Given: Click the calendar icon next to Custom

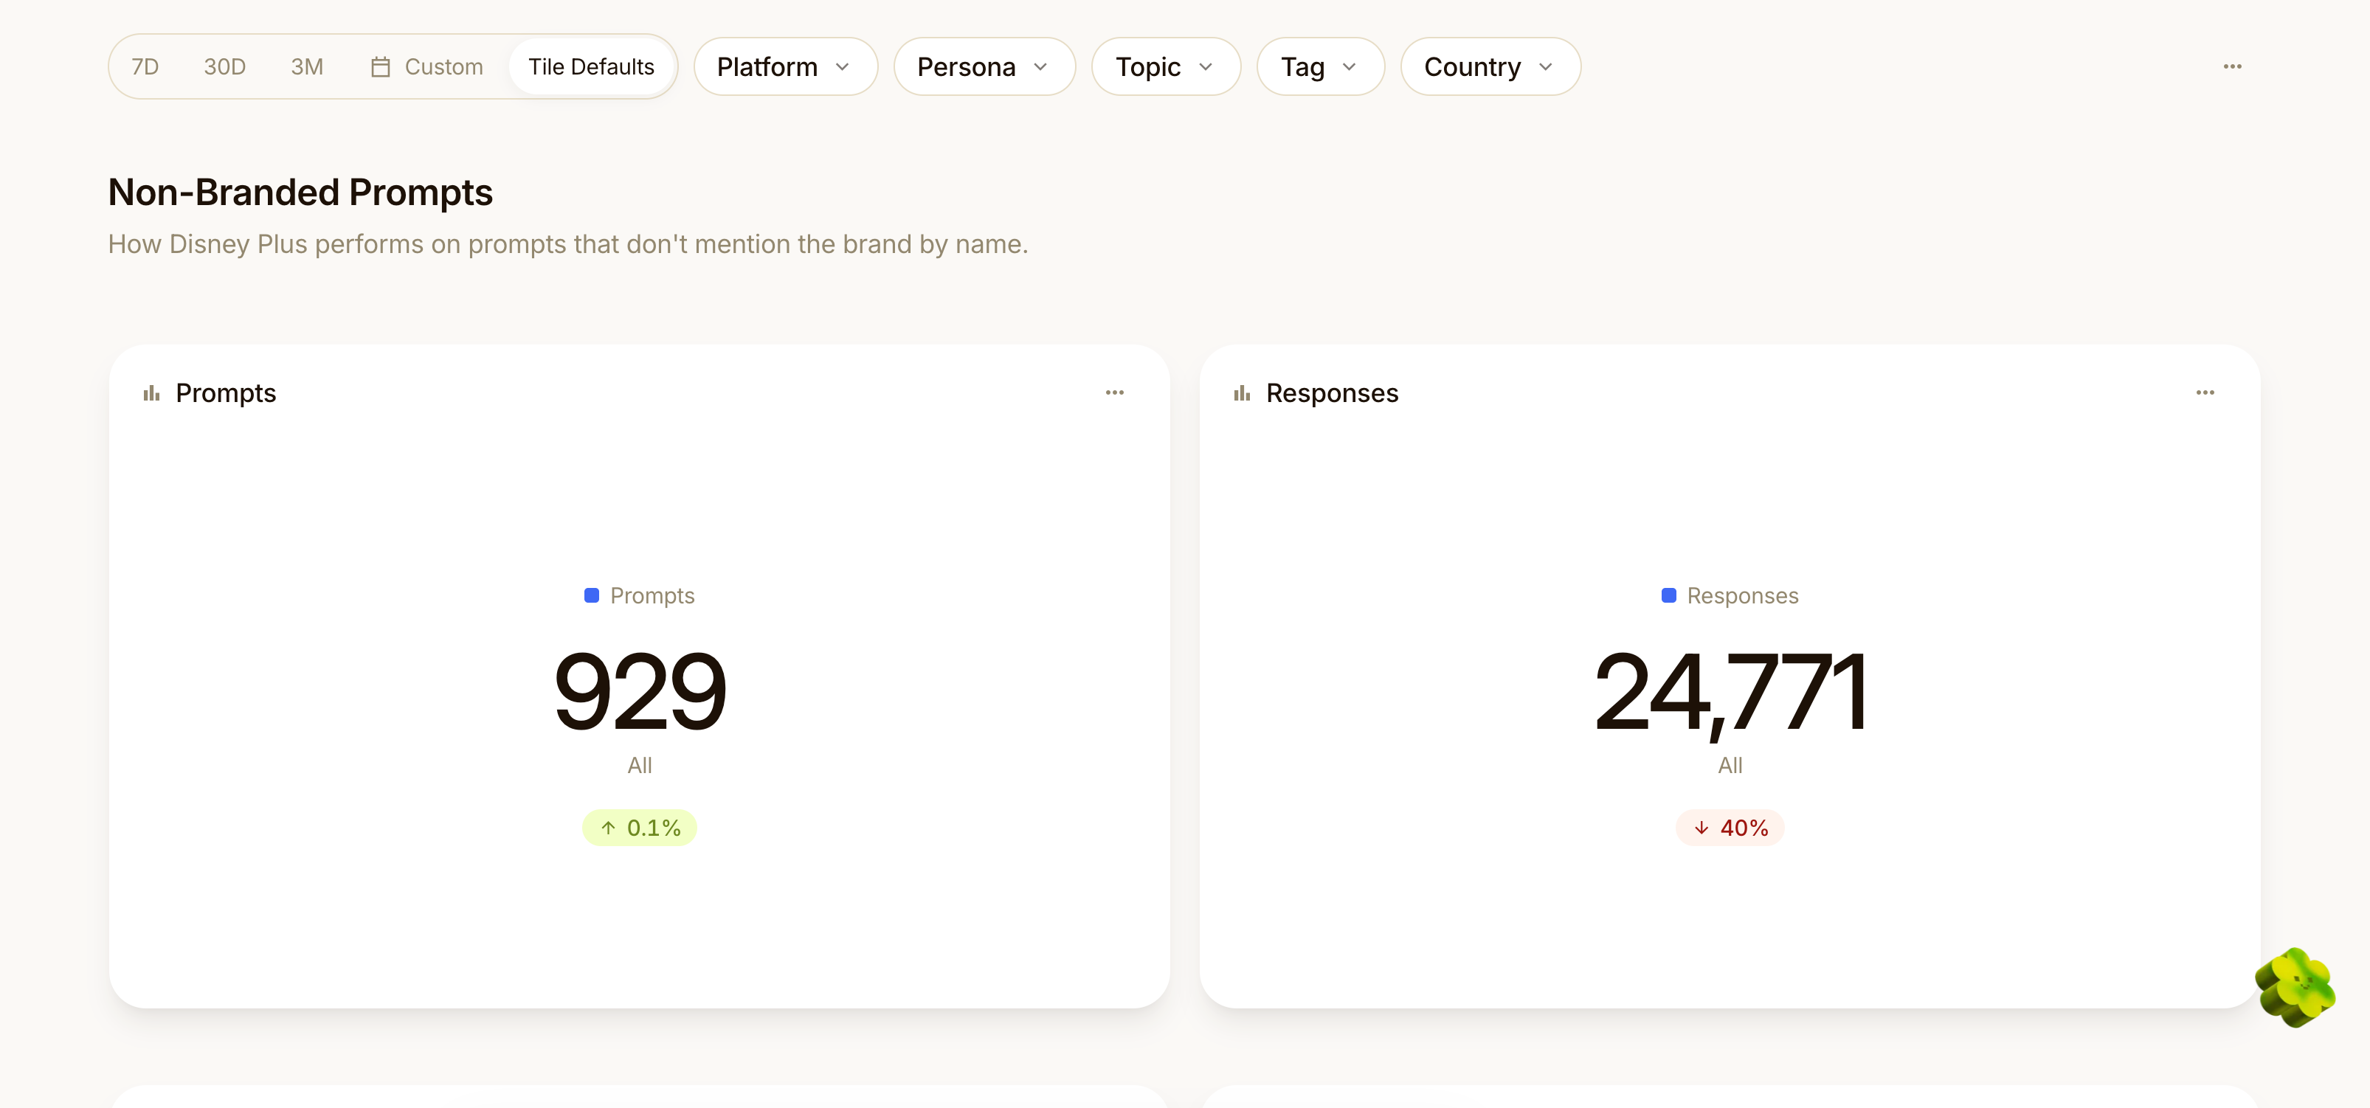Looking at the screenshot, I should click(381, 67).
